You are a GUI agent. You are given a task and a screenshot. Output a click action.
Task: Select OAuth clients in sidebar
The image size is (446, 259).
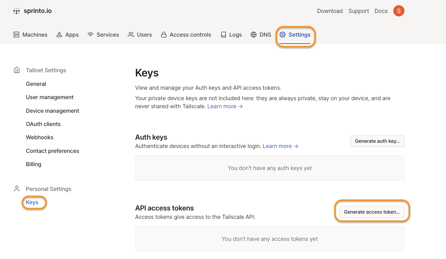pyautogui.click(x=43, y=124)
